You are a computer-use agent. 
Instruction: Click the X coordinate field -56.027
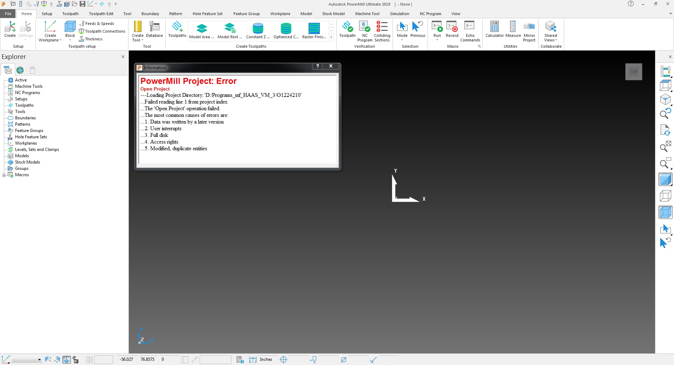click(127, 359)
